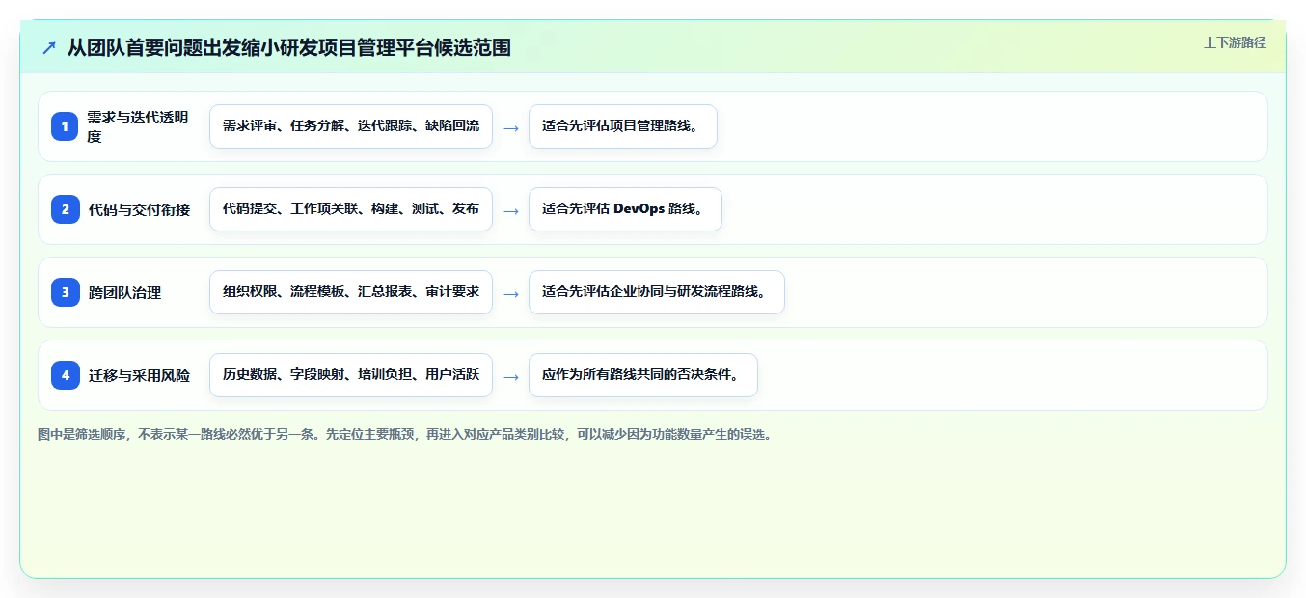Select the number 4 step badge
The image size is (1306, 598).
pyautogui.click(x=65, y=375)
